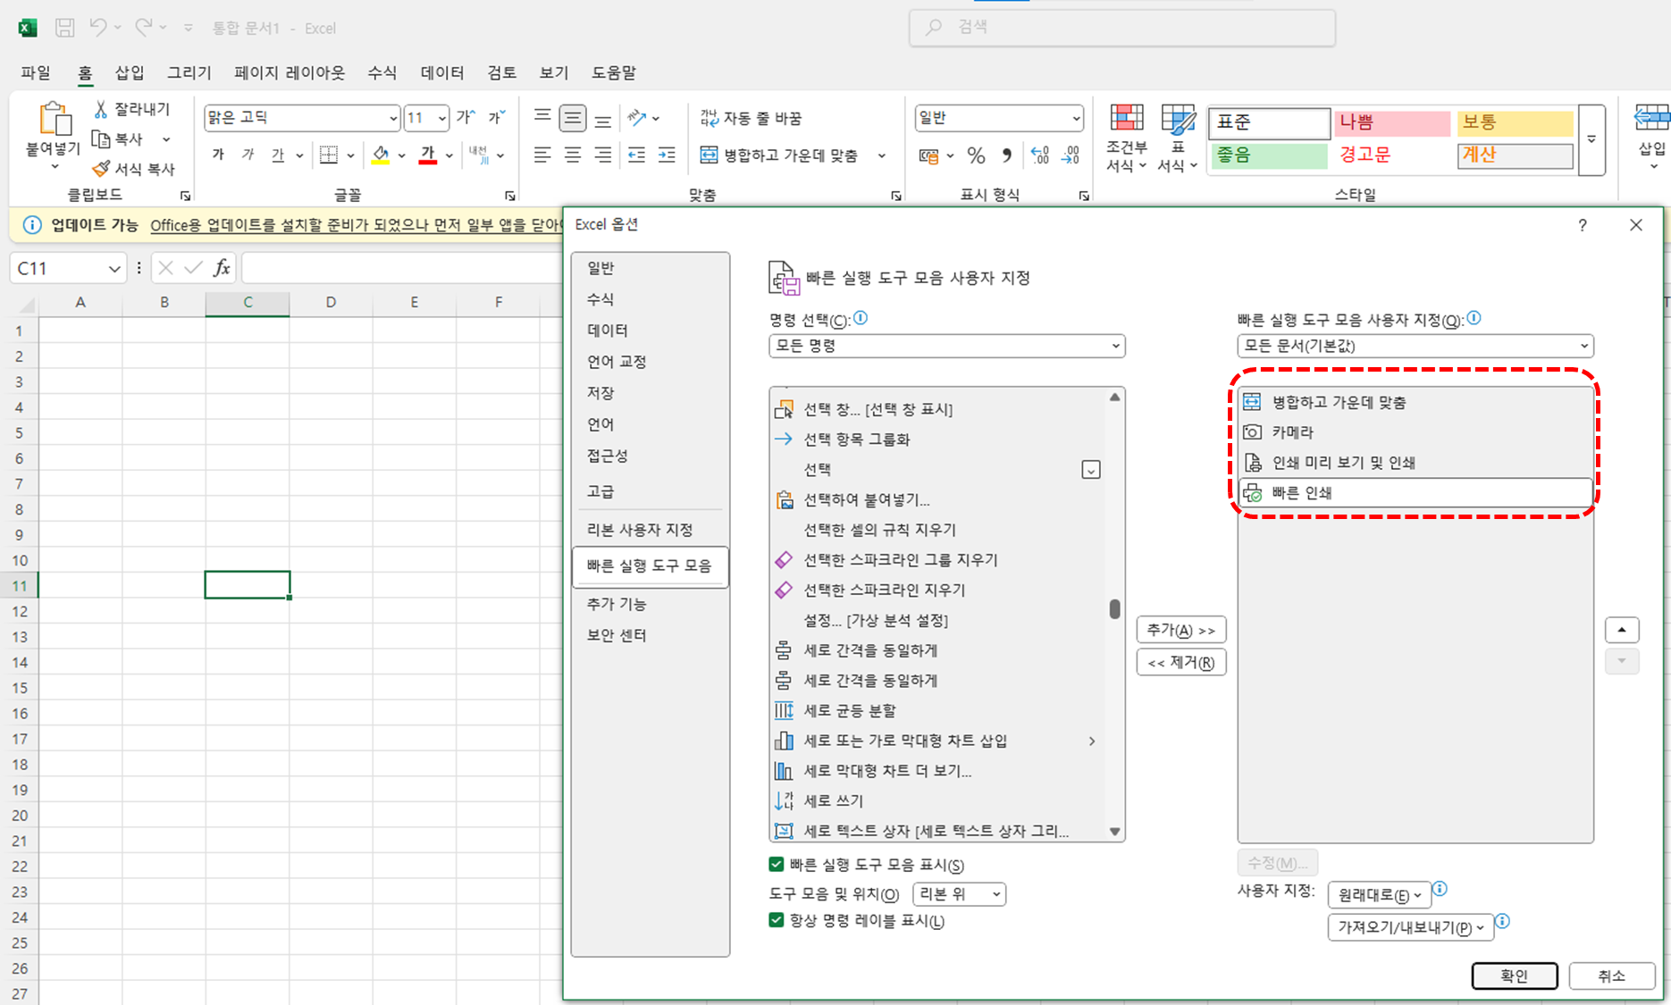Toggle underline formatting button

[x=278, y=155]
